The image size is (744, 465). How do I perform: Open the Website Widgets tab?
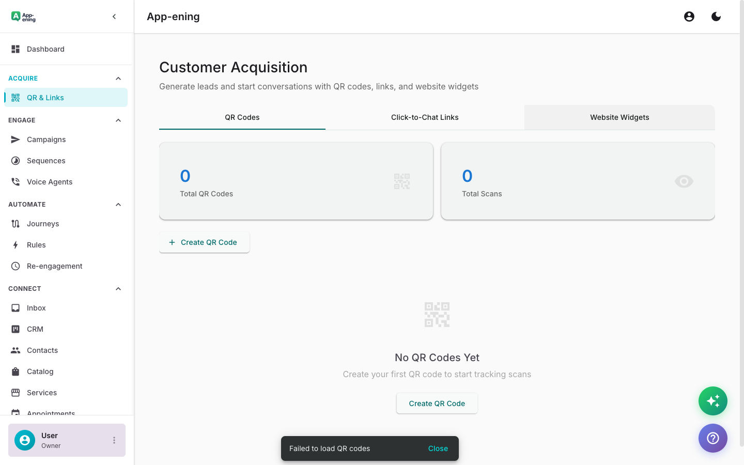(619, 117)
